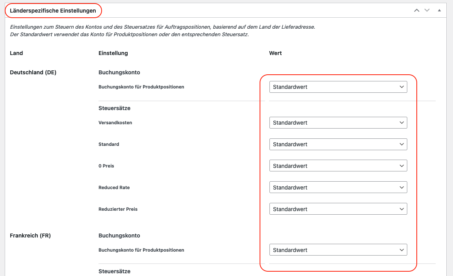
Task: Open the Reduced Rate dropdown
Action: (x=338, y=187)
